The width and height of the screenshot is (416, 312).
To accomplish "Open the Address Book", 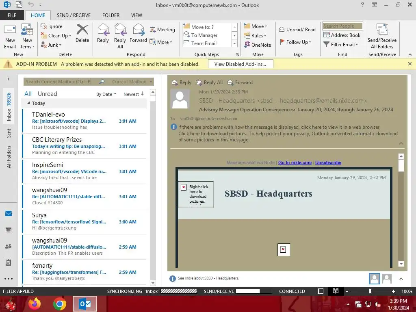I will pyautogui.click(x=342, y=35).
